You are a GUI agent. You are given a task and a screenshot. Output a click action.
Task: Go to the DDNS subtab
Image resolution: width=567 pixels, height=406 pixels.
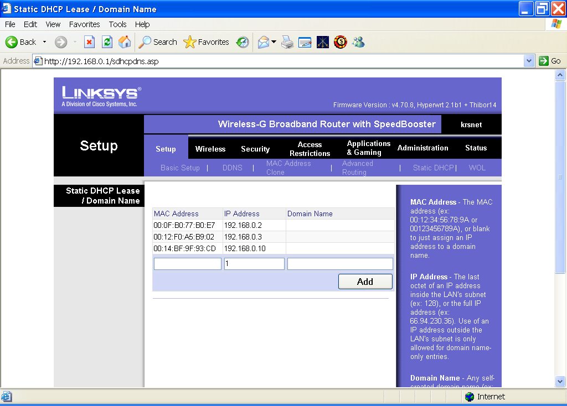pyautogui.click(x=232, y=168)
